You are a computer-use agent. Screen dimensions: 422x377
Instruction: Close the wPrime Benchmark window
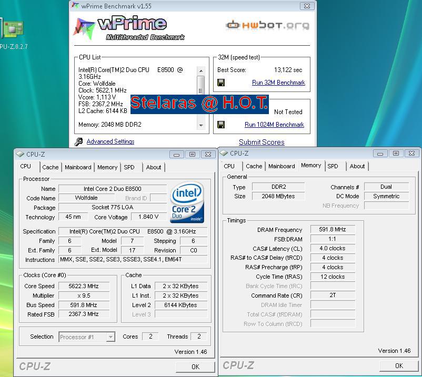307,6
